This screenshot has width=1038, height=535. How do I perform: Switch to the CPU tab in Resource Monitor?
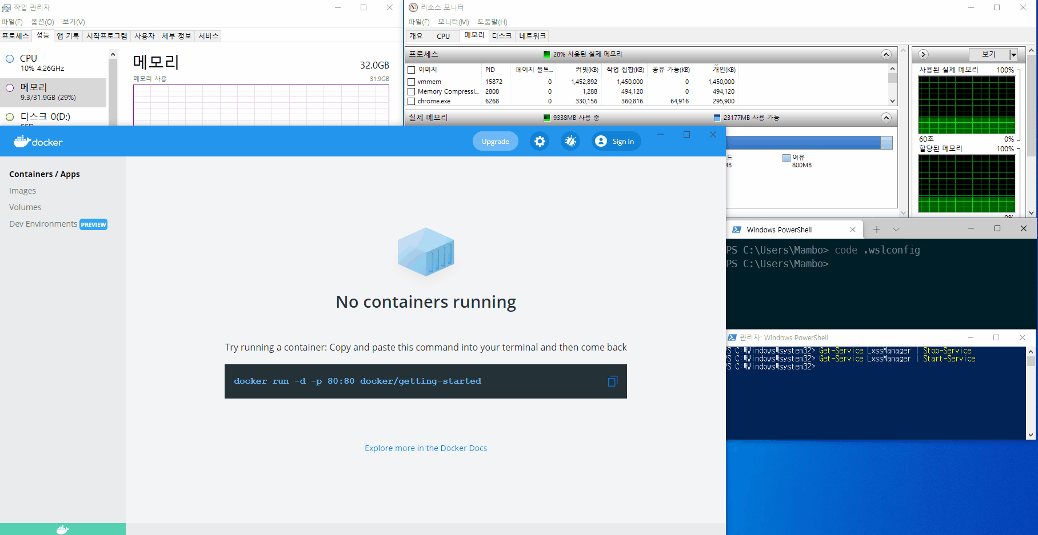[x=443, y=36]
